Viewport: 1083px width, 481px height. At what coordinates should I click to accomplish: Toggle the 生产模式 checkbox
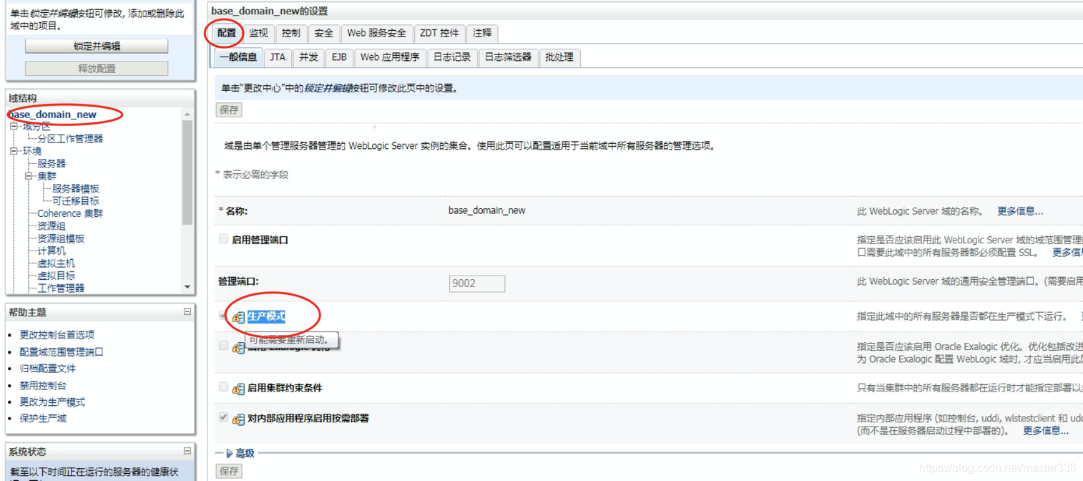(x=223, y=316)
